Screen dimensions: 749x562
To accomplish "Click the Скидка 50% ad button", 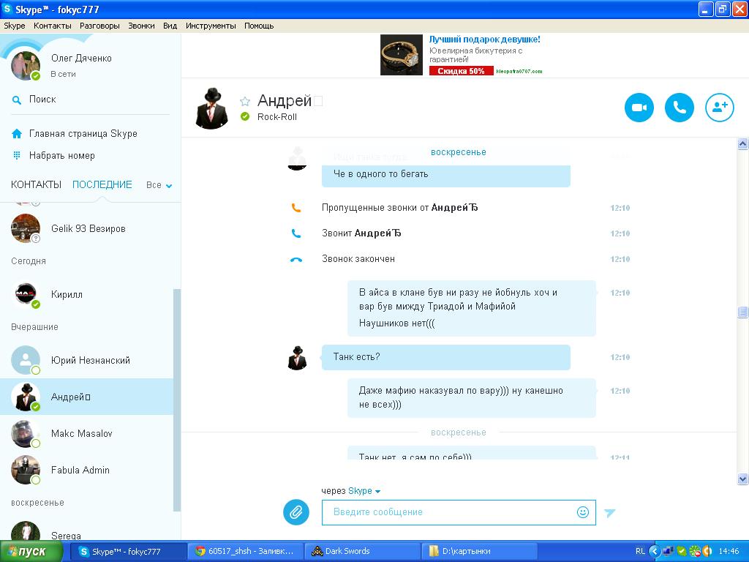I will [461, 71].
